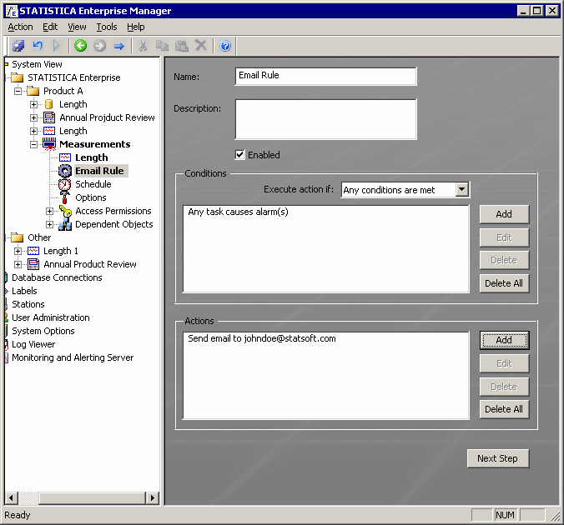Open Help via the question mark icon
The width and height of the screenshot is (564, 525).
[225, 46]
